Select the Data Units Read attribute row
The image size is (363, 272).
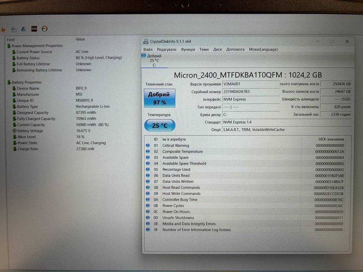click(246, 176)
